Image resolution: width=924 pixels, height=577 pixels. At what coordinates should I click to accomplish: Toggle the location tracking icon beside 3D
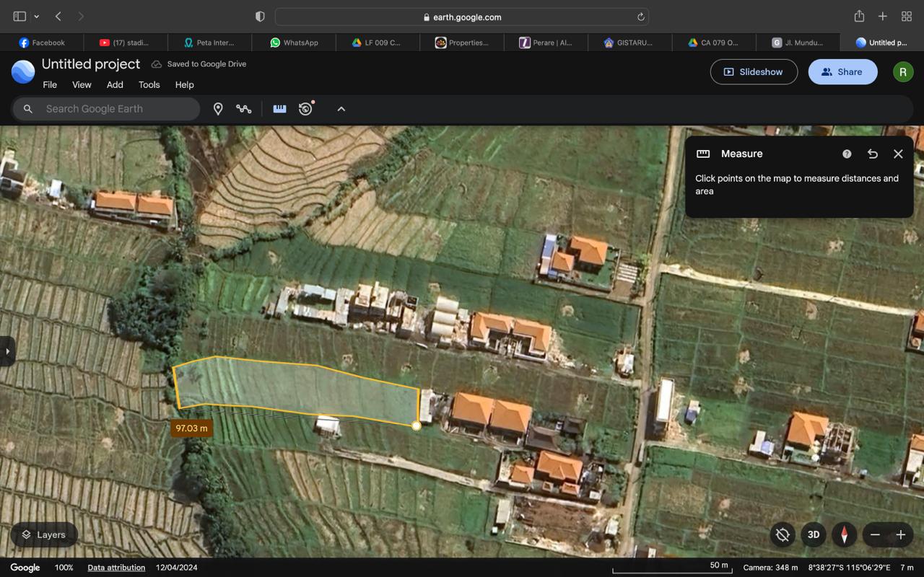click(783, 534)
